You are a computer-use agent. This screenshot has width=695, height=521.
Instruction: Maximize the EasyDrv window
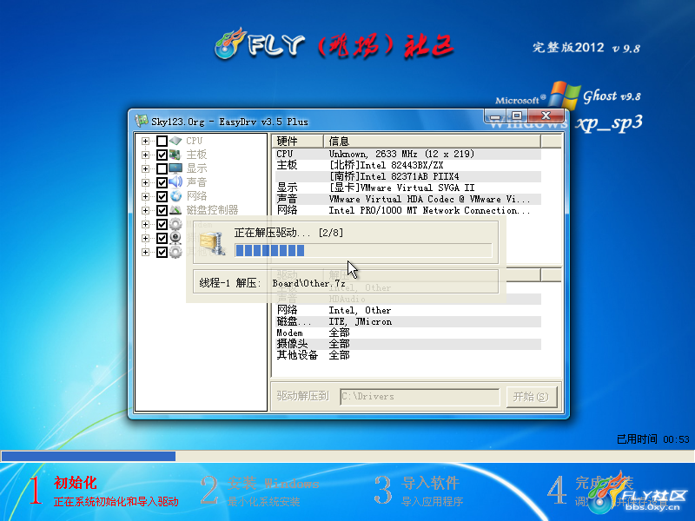516,115
